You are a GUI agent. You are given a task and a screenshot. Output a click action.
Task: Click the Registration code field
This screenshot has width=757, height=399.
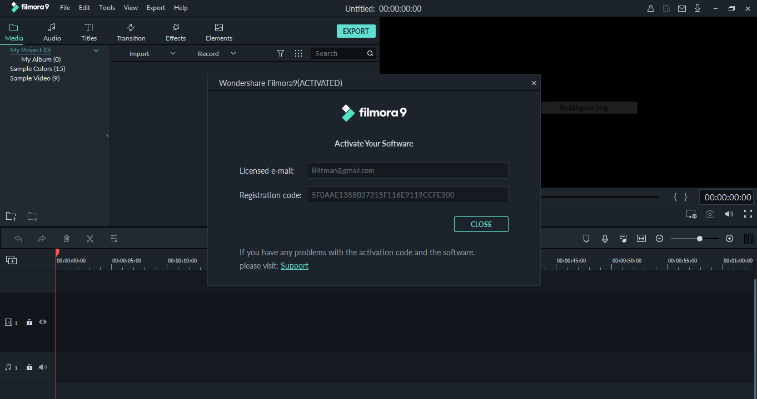[x=407, y=195]
